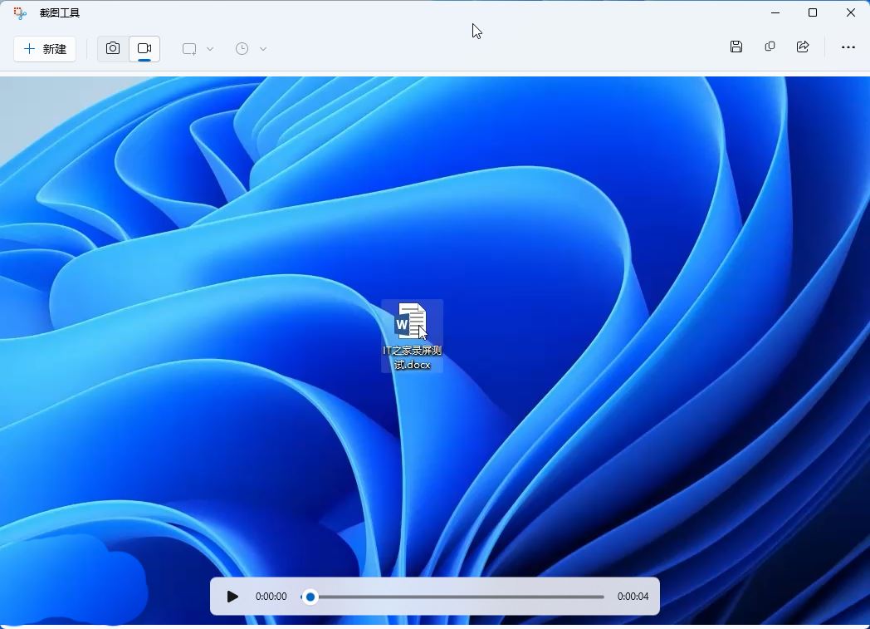
Task: Open the three-dot See more menu
Action: 848,47
